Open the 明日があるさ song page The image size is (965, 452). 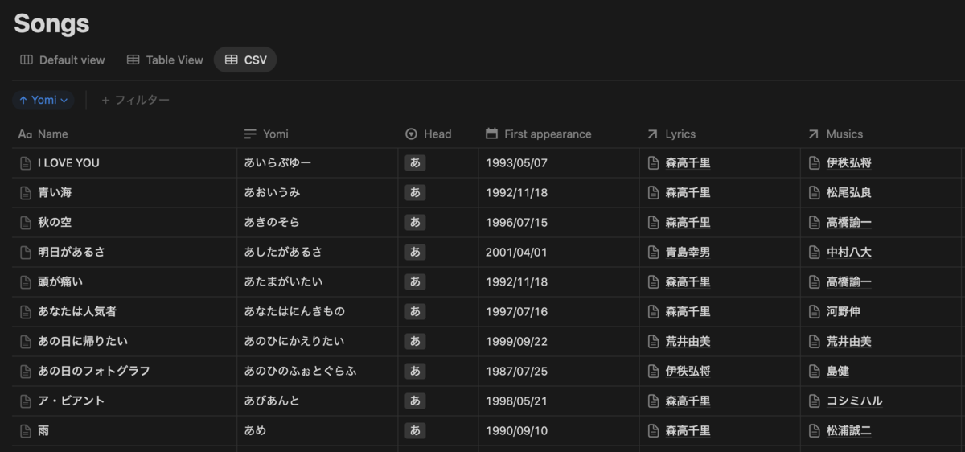click(x=72, y=252)
